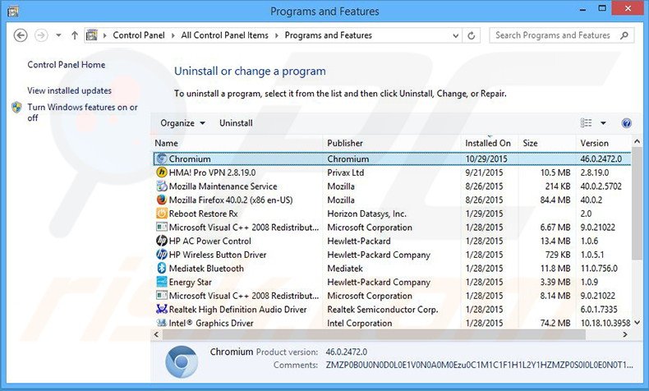Sort by Name column header
This screenshot has height=391, width=649.
167,143
